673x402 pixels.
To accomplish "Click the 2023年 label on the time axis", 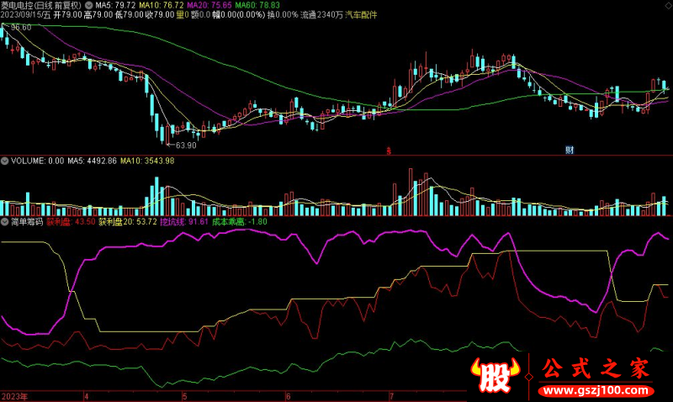I will pyautogui.click(x=14, y=396).
